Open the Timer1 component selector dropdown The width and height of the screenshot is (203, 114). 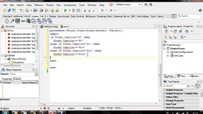pyautogui.click(x=36, y=74)
